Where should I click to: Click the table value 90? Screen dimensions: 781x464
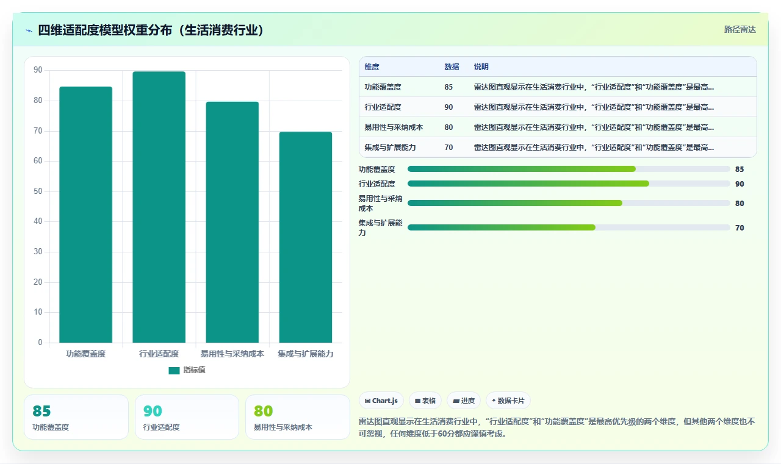coord(448,107)
